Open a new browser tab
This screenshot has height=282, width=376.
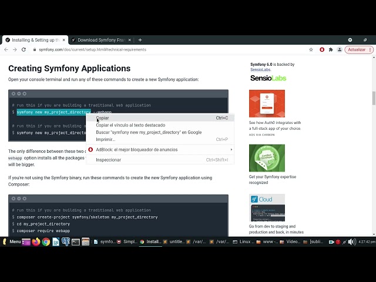pyautogui.click(x=140, y=40)
